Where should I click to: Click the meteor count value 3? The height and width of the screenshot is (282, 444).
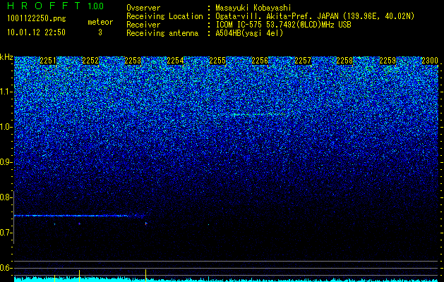tap(100, 32)
